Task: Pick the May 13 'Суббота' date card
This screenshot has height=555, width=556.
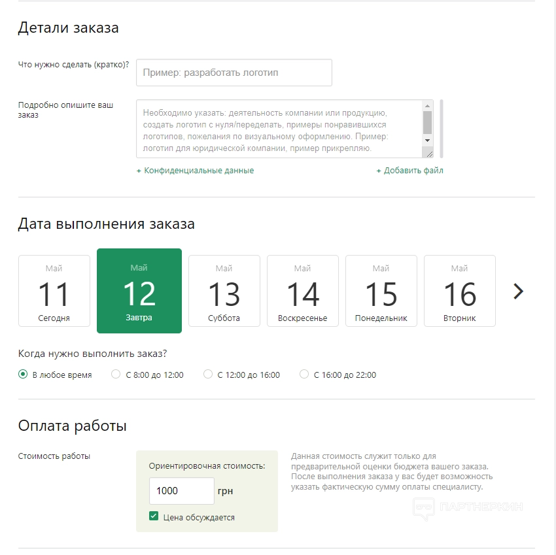Action: (224, 291)
